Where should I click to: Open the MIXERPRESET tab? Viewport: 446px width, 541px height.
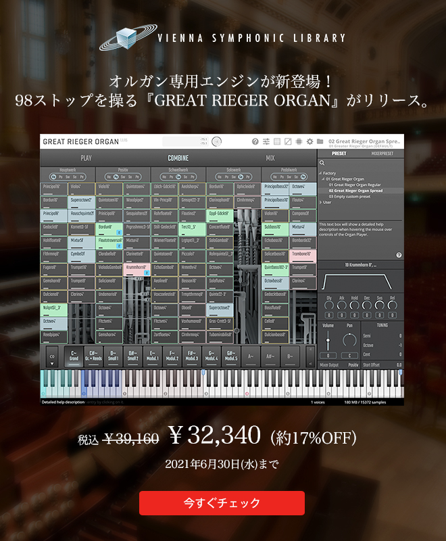(382, 154)
